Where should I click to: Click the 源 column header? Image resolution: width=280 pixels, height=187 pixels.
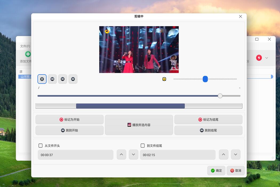coord(21,72)
